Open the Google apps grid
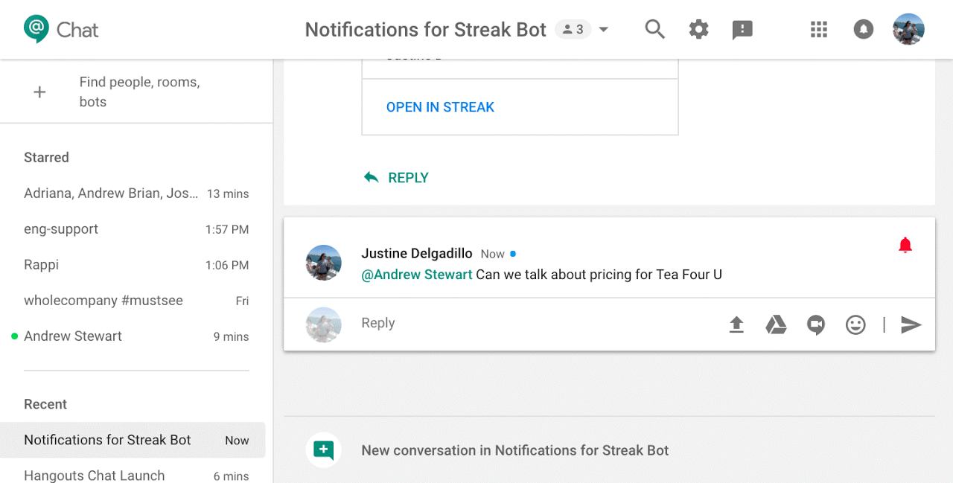This screenshot has height=483, width=953. tap(819, 30)
